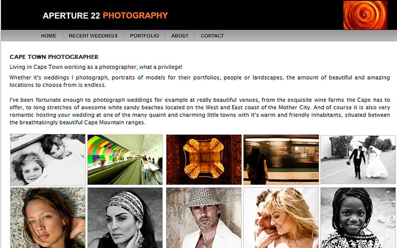Viewport: 397px width, 248px height.
Task: Open the HOME menu item
Action: pyautogui.click(x=49, y=36)
